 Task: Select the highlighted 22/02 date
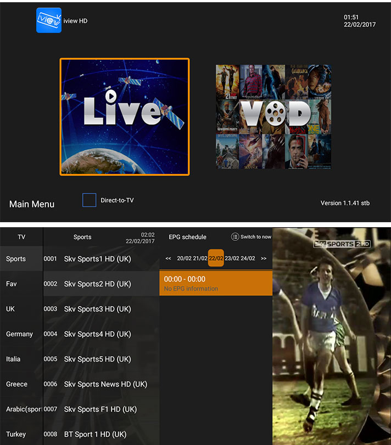point(216,258)
